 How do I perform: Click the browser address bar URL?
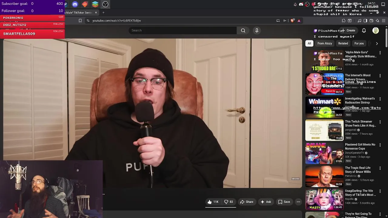click(x=117, y=21)
